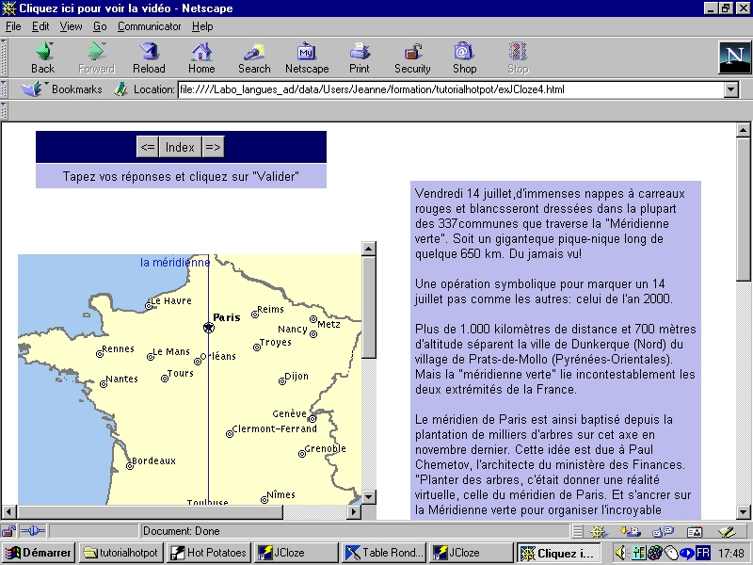The width and height of the screenshot is (753, 565).
Task: Open Security info icon
Action: tap(412, 57)
